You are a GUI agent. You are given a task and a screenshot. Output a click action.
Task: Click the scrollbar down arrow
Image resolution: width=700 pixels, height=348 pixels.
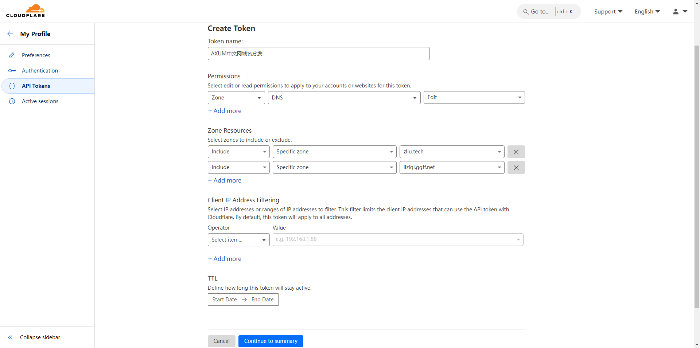coord(697,345)
